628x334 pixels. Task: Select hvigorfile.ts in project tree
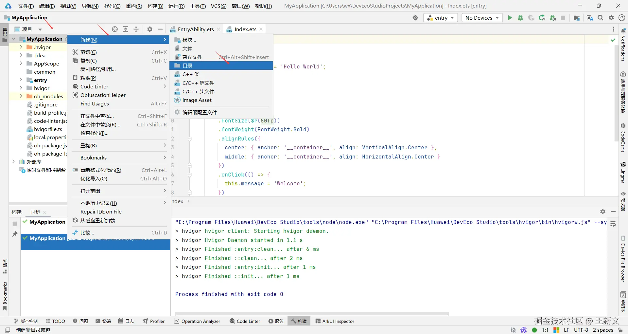[x=48, y=129]
